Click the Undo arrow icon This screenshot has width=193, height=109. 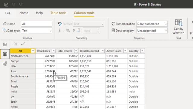tap(13, 5)
